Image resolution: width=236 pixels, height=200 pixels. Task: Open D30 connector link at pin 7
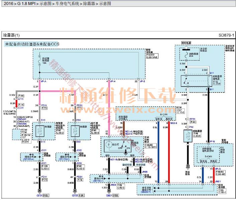coord(79,142)
